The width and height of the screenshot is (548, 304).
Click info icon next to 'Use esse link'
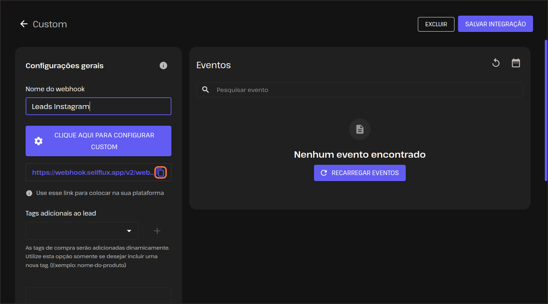tap(29, 193)
